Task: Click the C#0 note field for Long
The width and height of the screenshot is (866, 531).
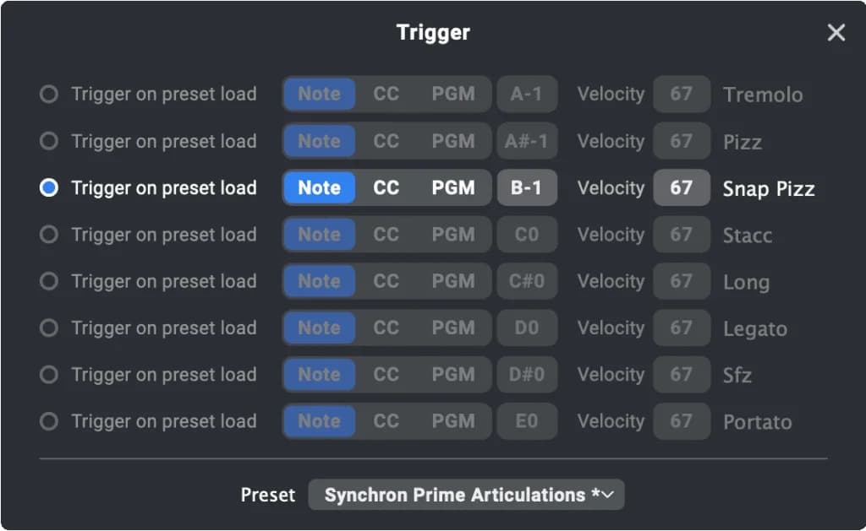Action: point(526,281)
